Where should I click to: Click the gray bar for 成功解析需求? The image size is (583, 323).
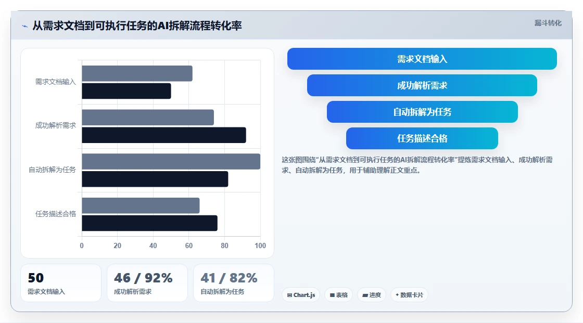tap(148, 118)
